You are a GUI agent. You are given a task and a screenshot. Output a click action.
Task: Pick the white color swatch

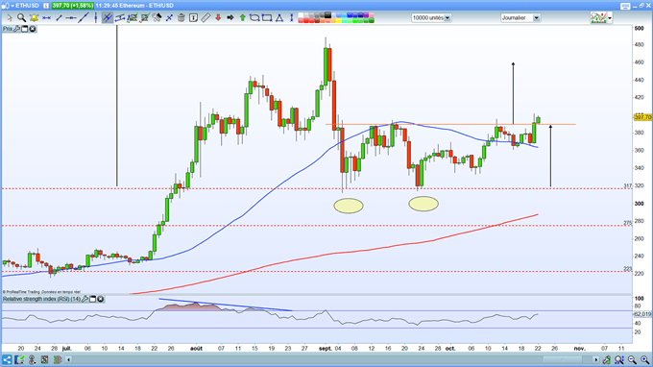(301, 15)
